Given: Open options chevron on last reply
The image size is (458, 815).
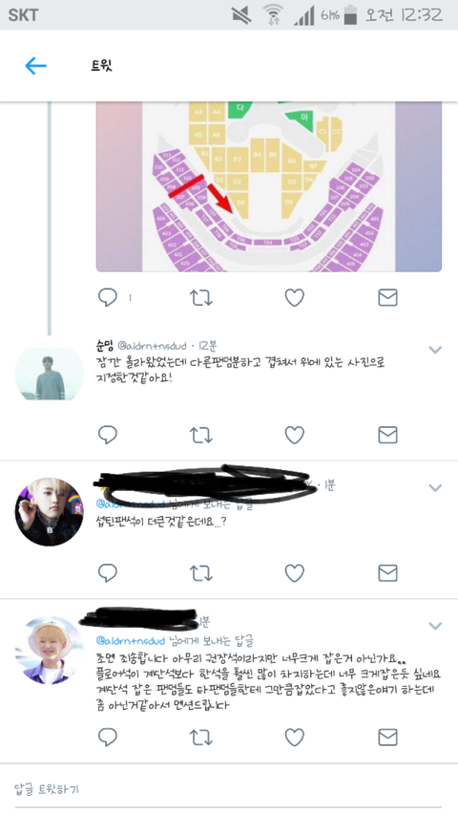Looking at the screenshot, I should point(435,625).
